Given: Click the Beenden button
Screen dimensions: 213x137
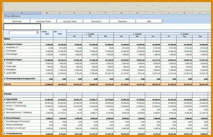Looking at the screenshot, I should tap(122, 21).
